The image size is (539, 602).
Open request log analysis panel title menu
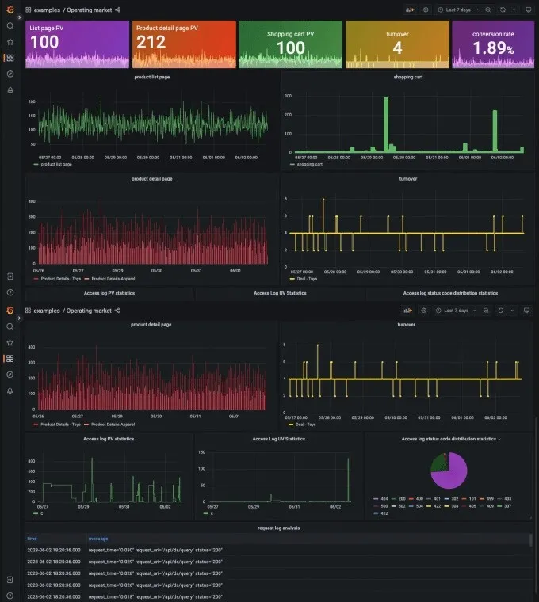coord(278,528)
